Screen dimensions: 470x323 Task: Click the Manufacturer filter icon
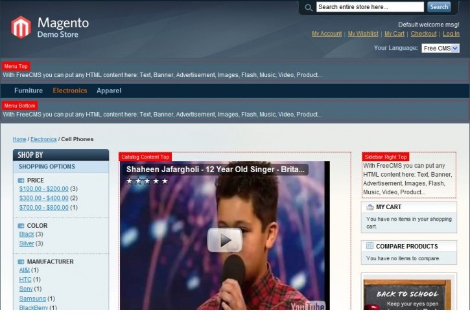coord(21,262)
